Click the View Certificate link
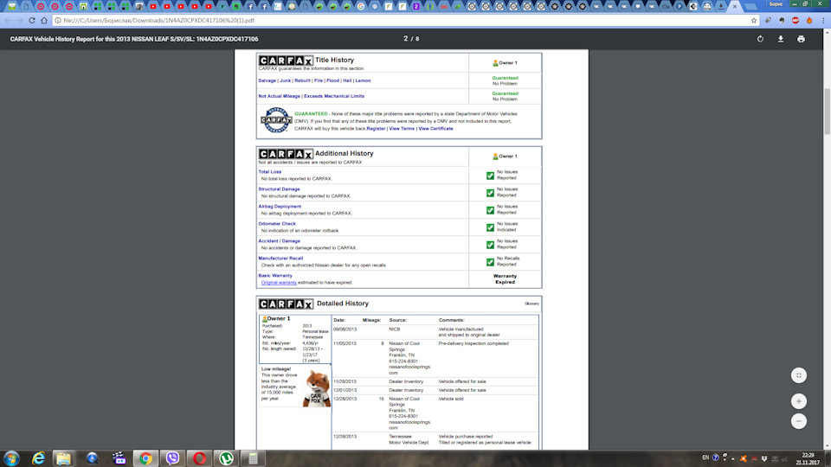This screenshot has height=467, width=831. click(x=435, y=128)
